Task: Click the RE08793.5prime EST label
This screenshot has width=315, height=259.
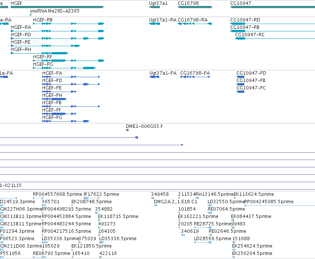Action: click(x=51, y=253)
